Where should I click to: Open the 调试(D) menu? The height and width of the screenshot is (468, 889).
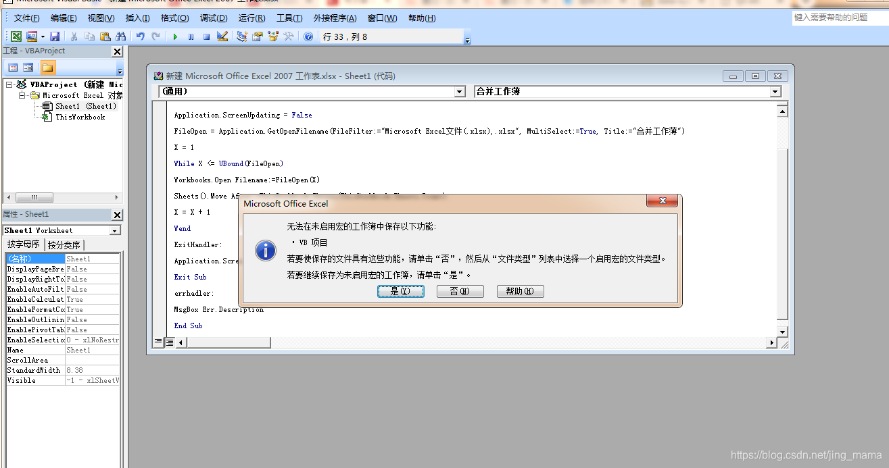[214, 18]
